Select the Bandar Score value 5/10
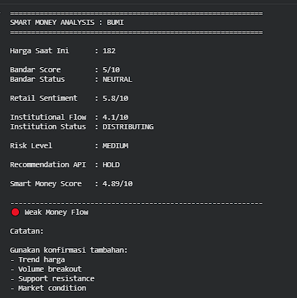Screen dimensions: 297x298 point(111,69)
